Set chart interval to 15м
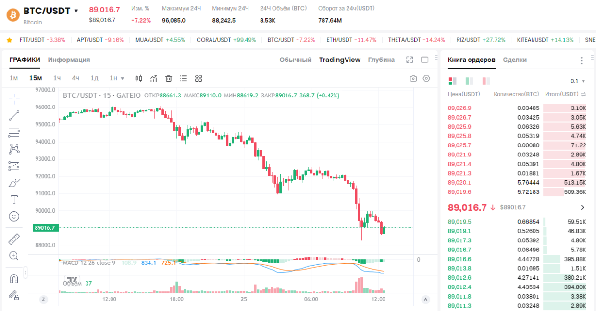Viewport: 596px width, 311px height. 36,78
